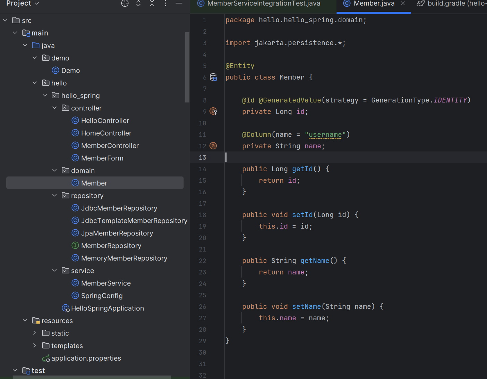Open JdbcTemplateMemberRepository class
Image resolution: width=487 pixels, height=379 pixels.
[x=129, y=221]
